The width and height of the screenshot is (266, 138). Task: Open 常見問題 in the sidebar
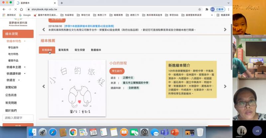[x=11, y=103]
